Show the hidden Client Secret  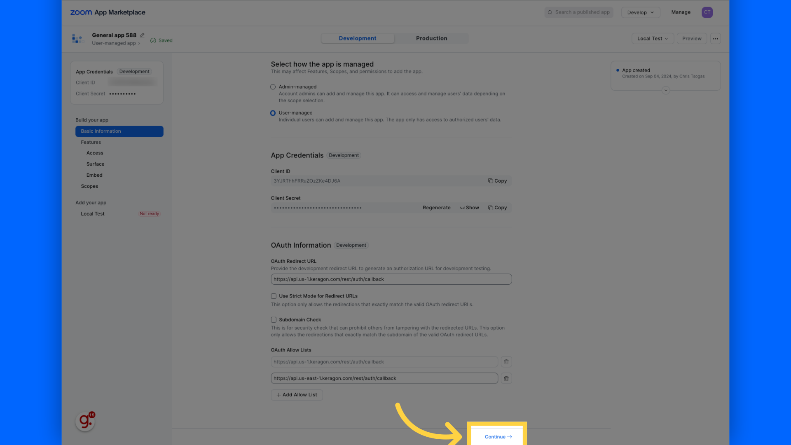coord(469,208)
